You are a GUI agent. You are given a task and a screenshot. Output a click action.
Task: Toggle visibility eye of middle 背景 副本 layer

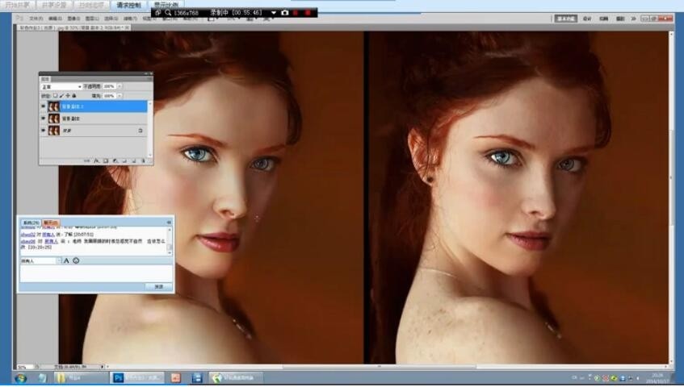43,119
